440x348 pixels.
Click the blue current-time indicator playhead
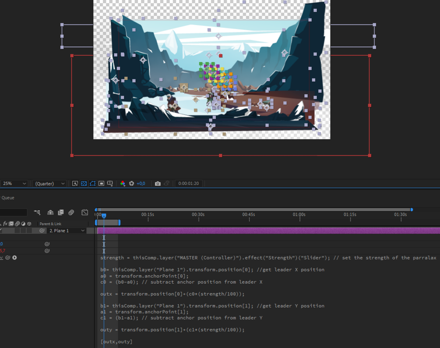[x=104, y=216]
